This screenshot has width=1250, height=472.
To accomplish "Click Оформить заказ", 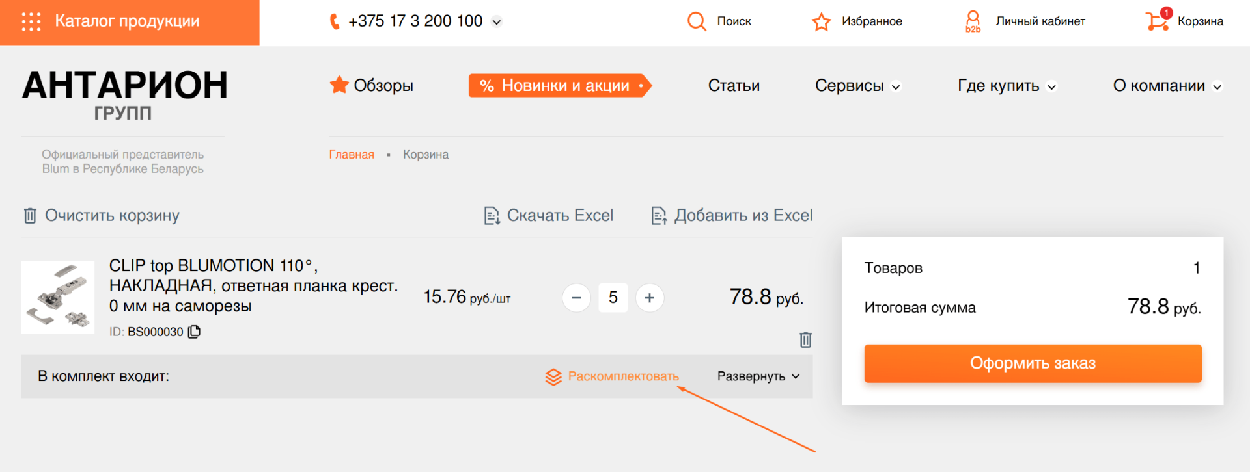I will (1033, 363).
